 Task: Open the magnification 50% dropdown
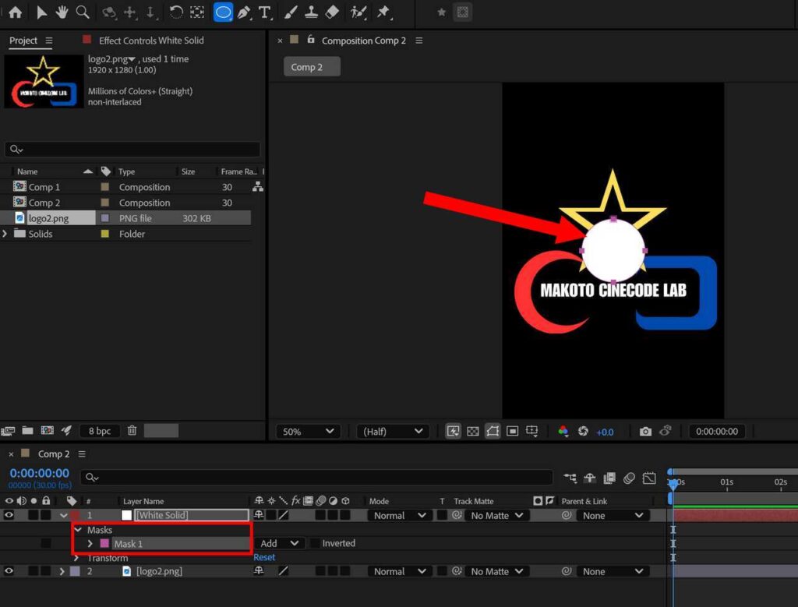(x=308, y=432)
